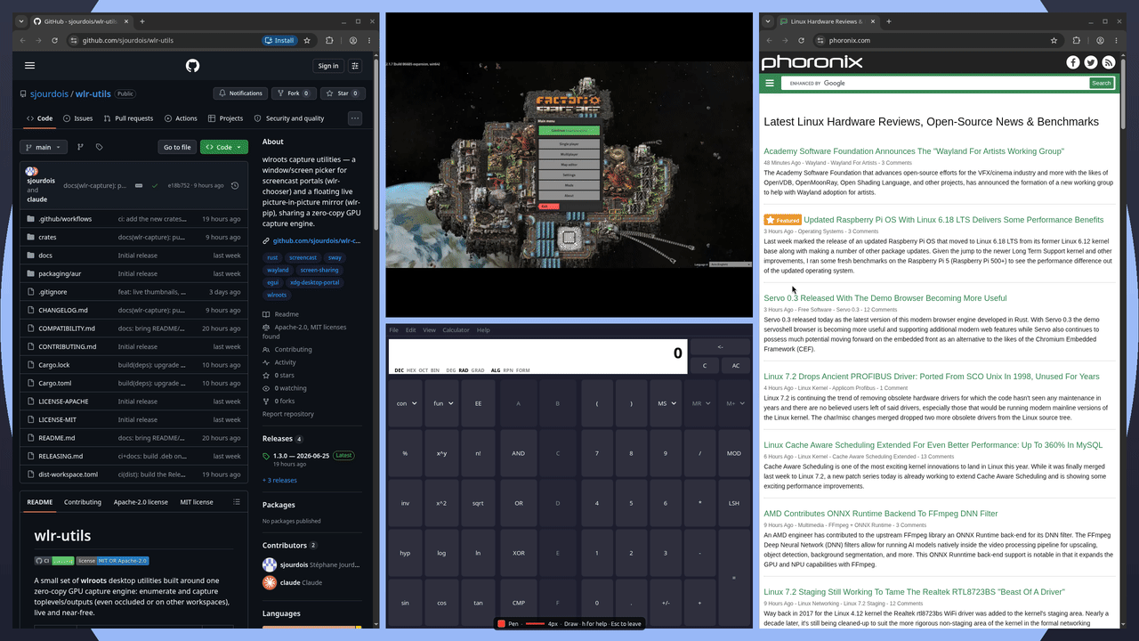The image size is (1139, 641).
Task: Open the calculator File menu
Action: (393, 330)
